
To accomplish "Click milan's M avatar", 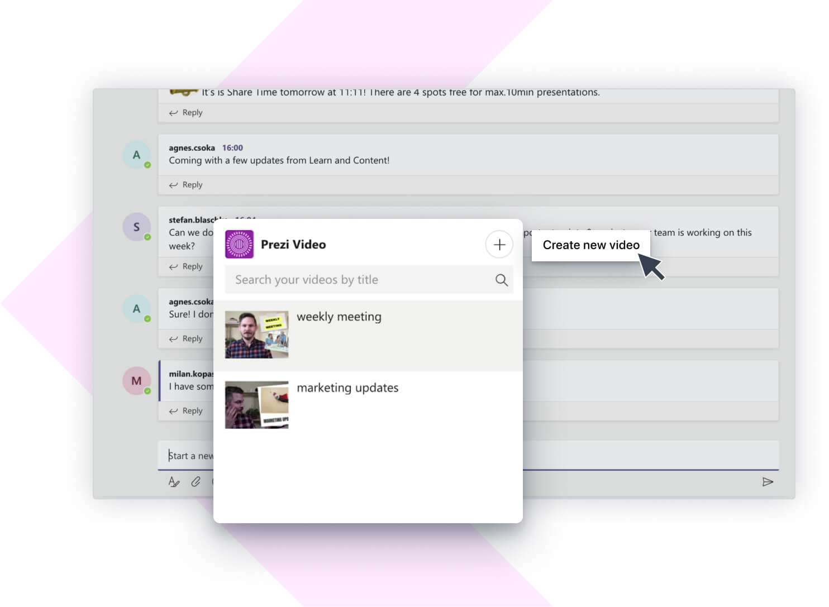I will (x=136, y=381).
